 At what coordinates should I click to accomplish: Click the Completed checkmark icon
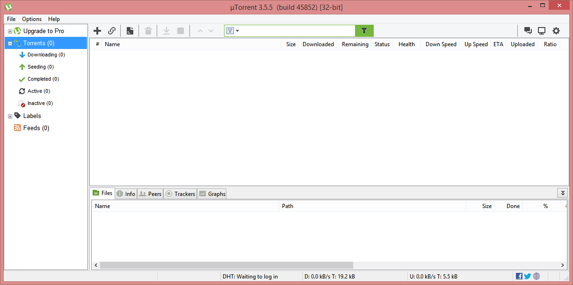pyautogui.click(x=22, y=79)
